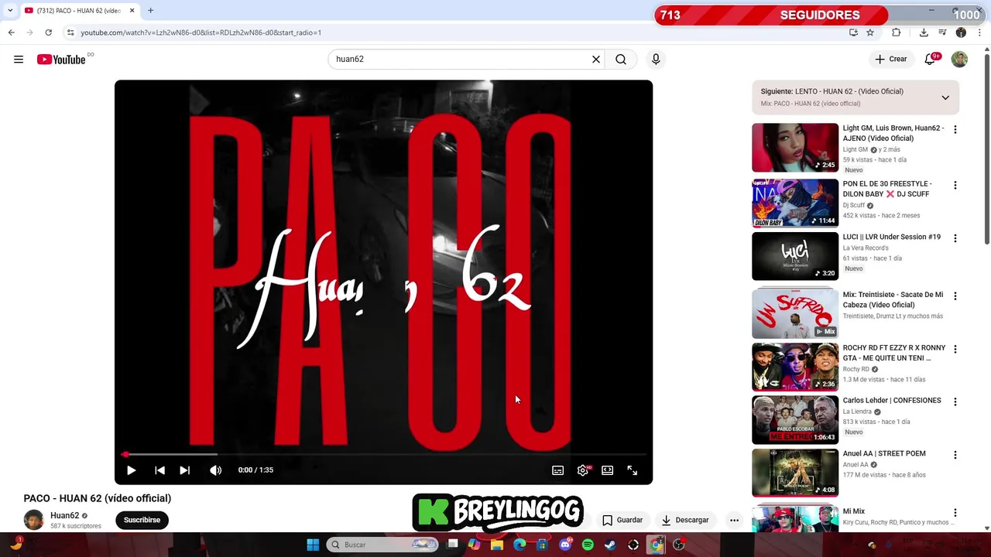Open AJENO video thumbnail
The width and height of the screenshot is (991, 557).
[x=795, y=147]
